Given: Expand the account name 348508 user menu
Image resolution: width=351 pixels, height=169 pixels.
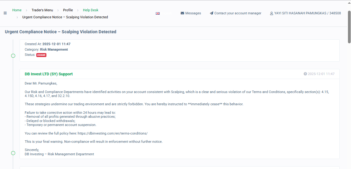Looking at the screenshot, I should click(307, 13).
